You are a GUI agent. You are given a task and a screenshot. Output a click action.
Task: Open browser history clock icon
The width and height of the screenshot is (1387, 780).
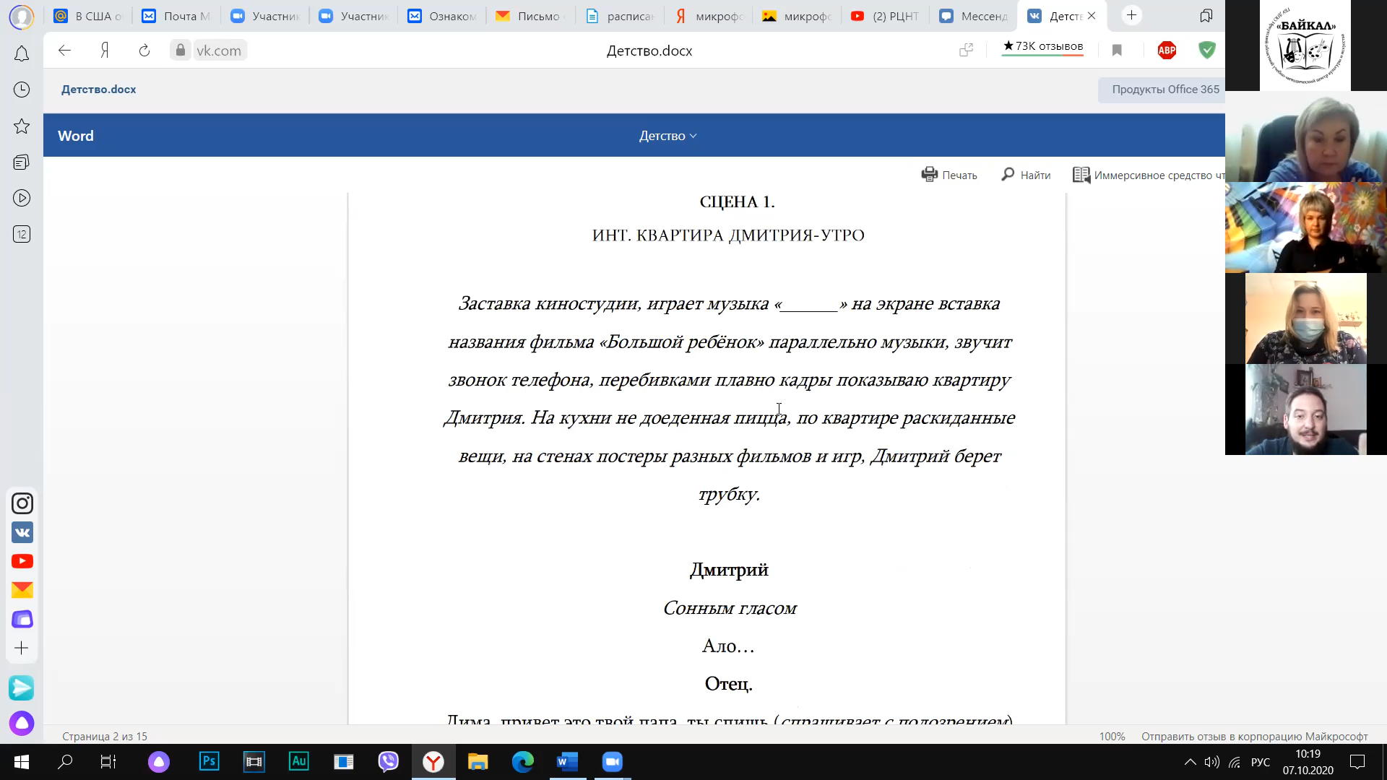pos(22,90)
